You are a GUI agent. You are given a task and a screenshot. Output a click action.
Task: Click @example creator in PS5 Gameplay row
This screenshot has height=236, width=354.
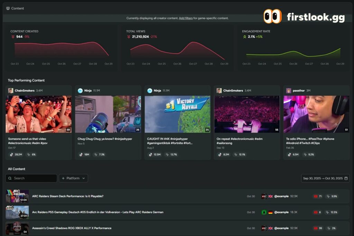(x=281, y=212)
